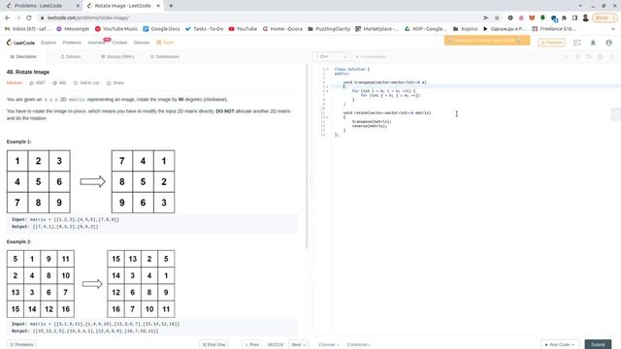Expand the Console panel
Image resolution: width=621 pixels, height=349 pixels.
(329, 345)
